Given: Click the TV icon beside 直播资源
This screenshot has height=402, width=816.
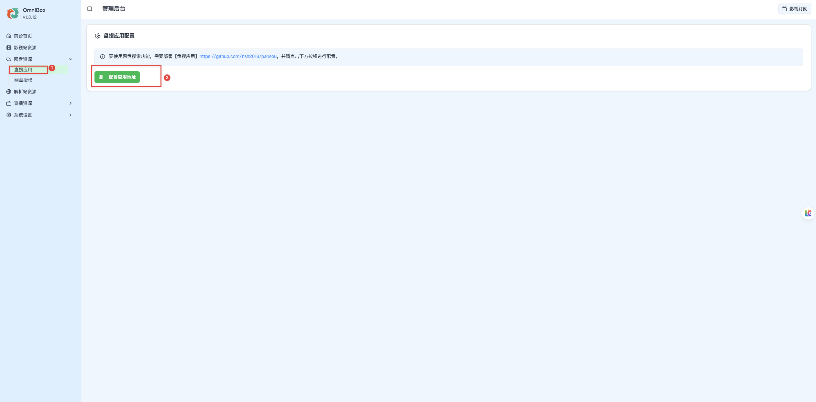Looking at the screenshot, I should (x=9, y=103).
